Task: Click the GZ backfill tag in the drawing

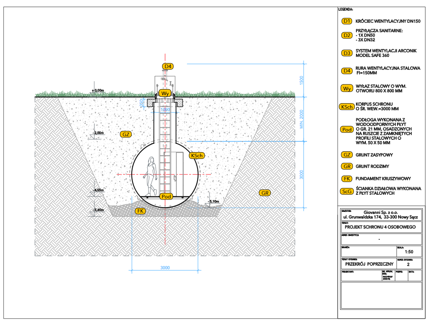Action: point(126,135)
